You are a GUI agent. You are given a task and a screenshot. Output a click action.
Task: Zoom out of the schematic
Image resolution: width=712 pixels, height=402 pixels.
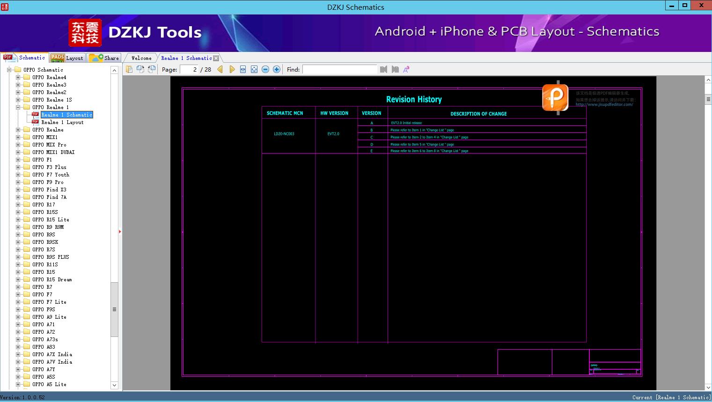[x=265, y=69]
